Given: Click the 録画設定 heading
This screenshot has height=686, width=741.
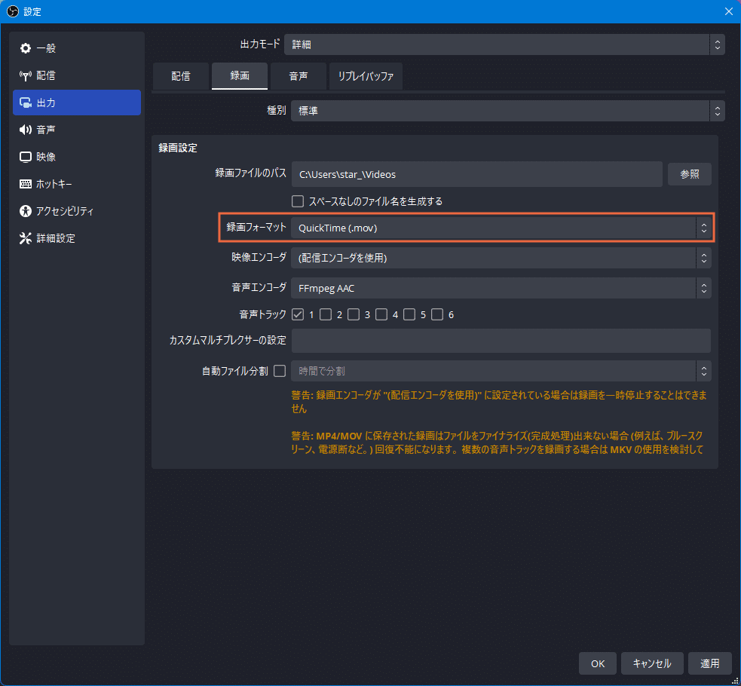Looking at the screenshot, I should point(178,148).
